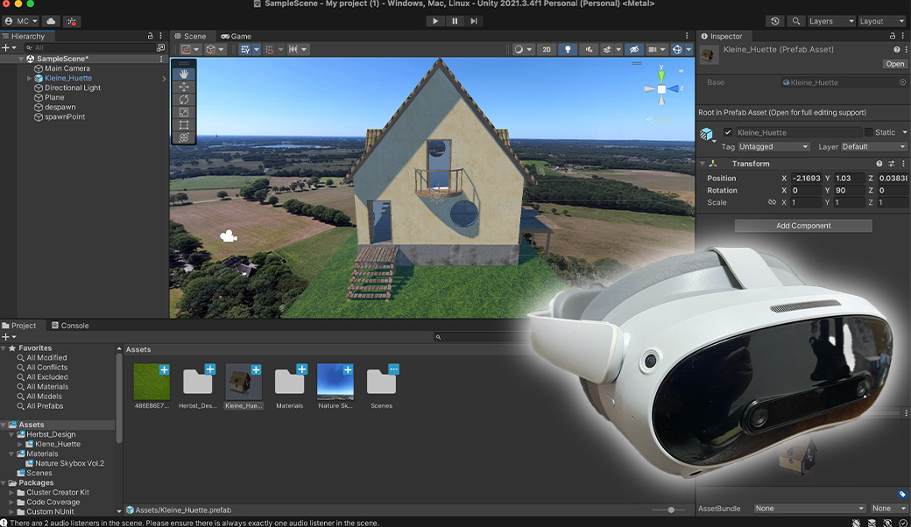Switch to the Console tab

pyautogui.click(x=69, y=326)
